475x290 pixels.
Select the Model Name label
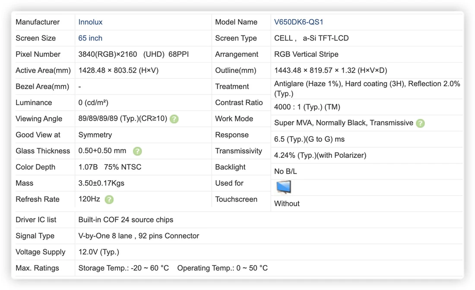coord(236,22)
